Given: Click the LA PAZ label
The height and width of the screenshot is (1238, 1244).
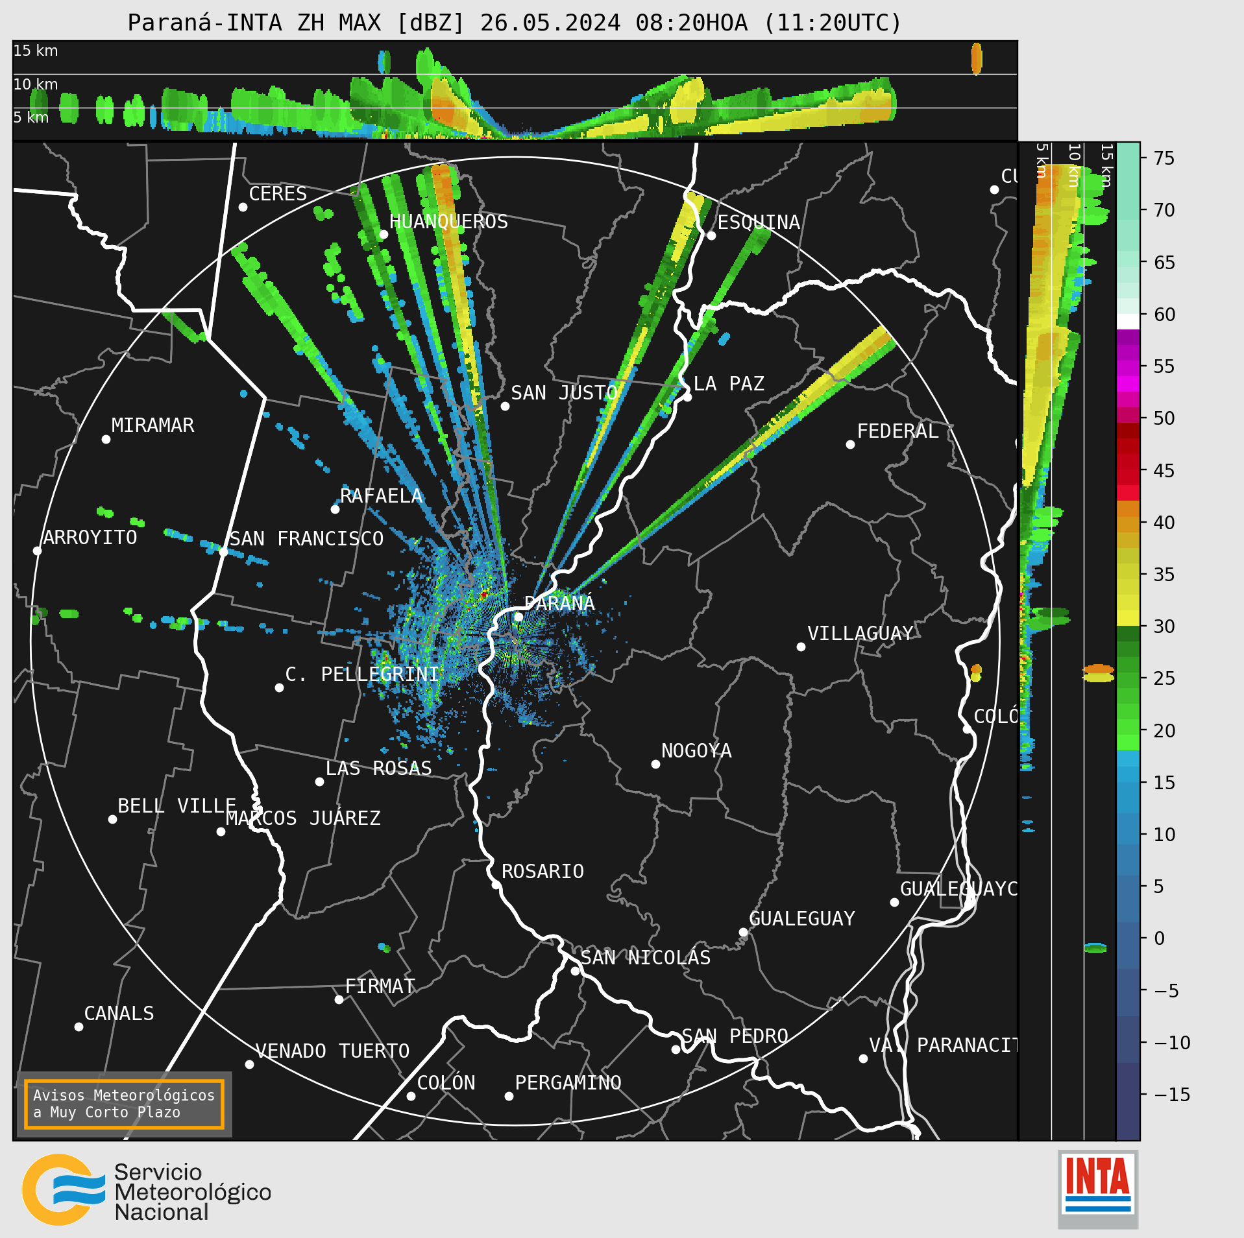Looking at the screenshot, I should (x=729, y=384).
